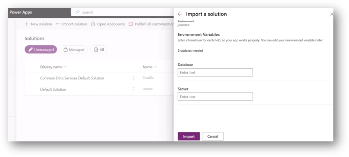
Task: Click into the Server text field
Action: point(215,97)
